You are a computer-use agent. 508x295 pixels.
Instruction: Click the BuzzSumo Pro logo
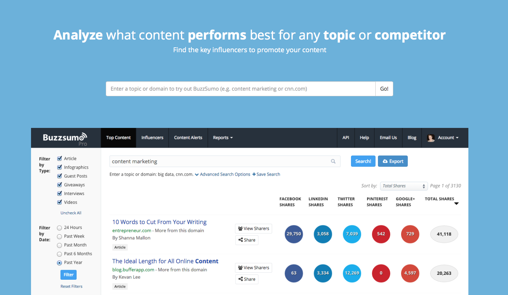point(65,139)
